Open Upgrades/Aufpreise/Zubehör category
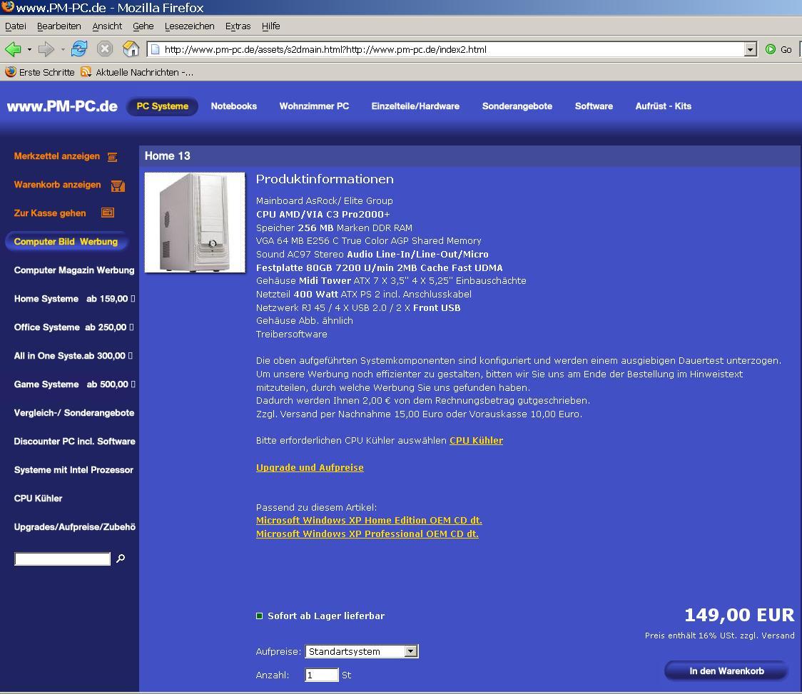Viewport: 802px width, 694px height. click(x=75, y=527)
